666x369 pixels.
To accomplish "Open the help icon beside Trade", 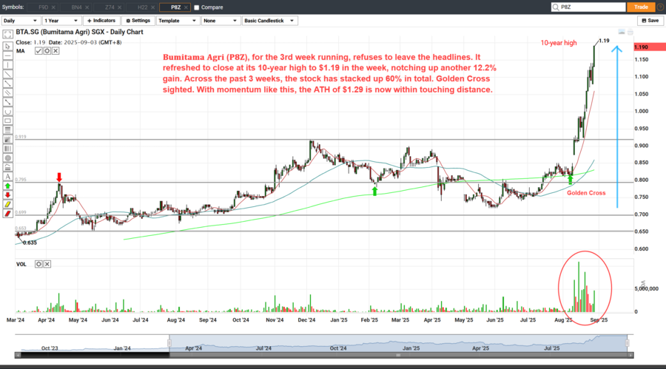I will click(x=660, y=7).
